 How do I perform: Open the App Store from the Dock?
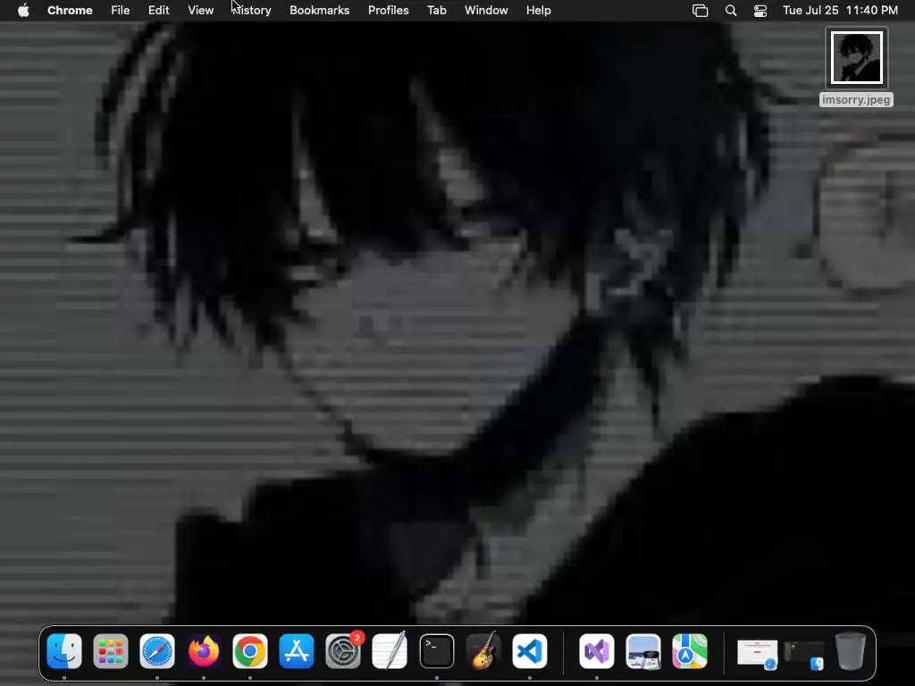[x=297, y=651]
